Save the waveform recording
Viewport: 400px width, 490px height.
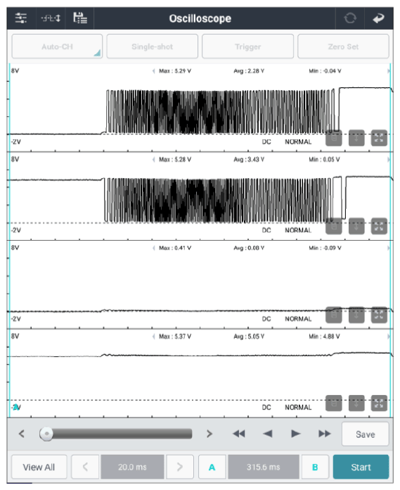[x=366, y=434]
